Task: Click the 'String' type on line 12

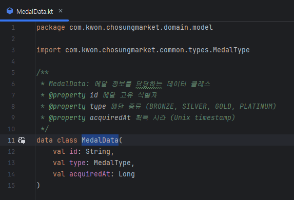Action: coord(98,151)
